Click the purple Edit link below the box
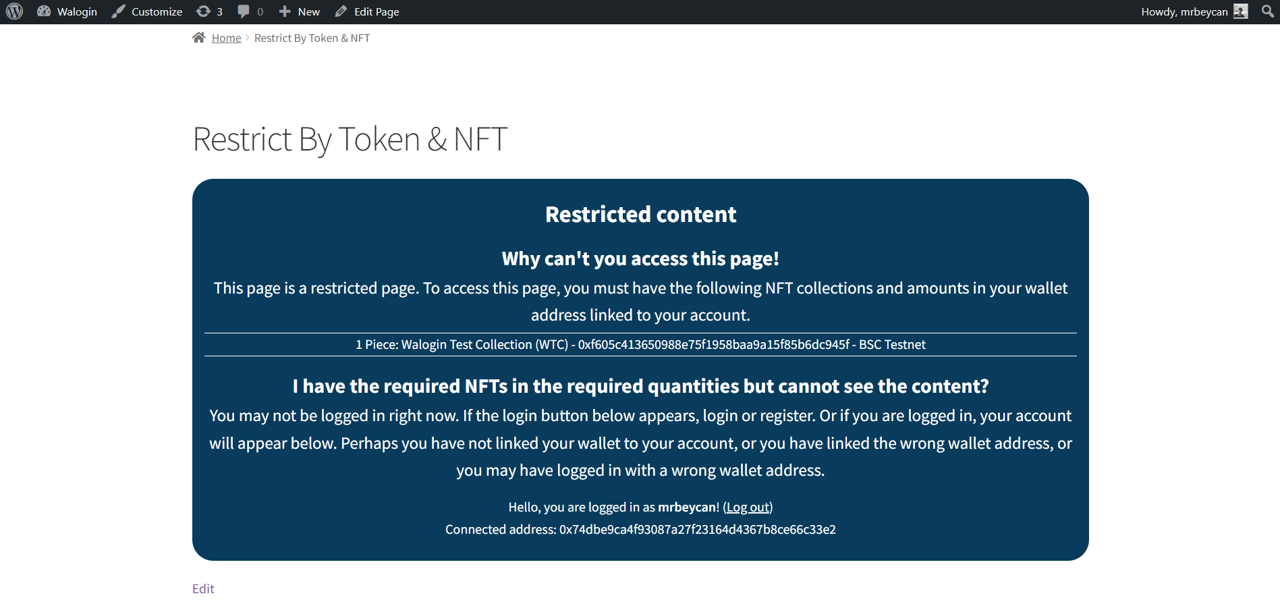 click(x=203, y=588)
